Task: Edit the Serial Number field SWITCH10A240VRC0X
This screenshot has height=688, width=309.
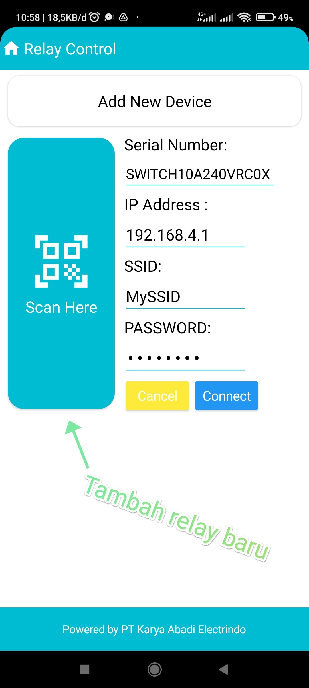Action: 200,175
